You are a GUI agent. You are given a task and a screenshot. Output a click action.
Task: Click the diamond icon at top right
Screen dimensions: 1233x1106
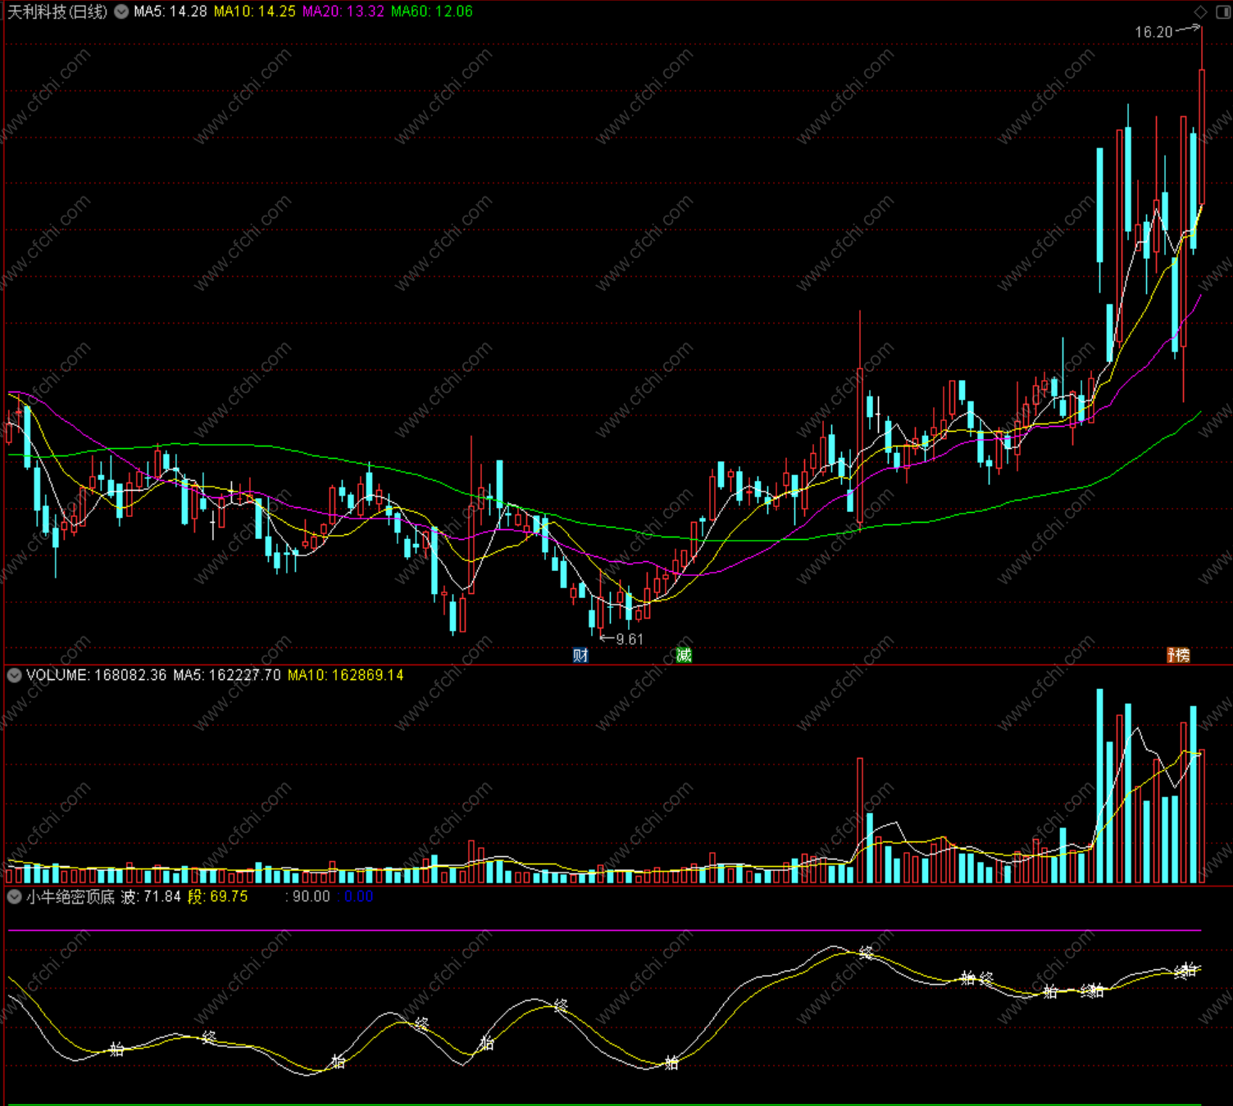1201,11
